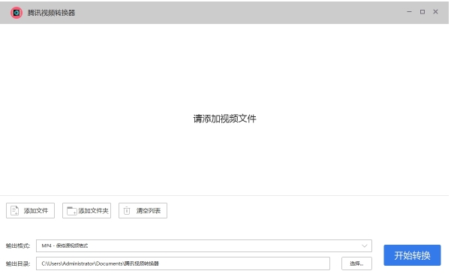Screen dimensions: 466x277
Task: Click the output directory path field
Action: [x=183, y=263]
